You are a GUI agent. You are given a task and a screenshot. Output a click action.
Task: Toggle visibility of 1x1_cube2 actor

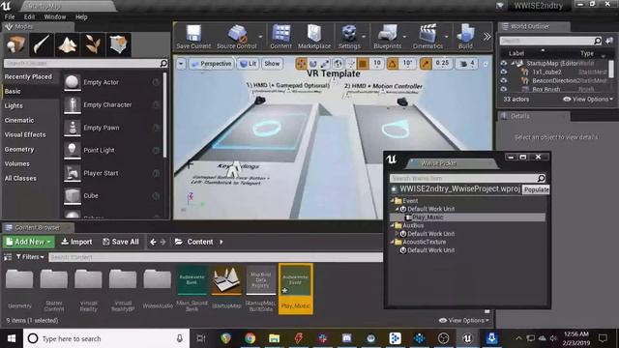click(x=504, y=72)
